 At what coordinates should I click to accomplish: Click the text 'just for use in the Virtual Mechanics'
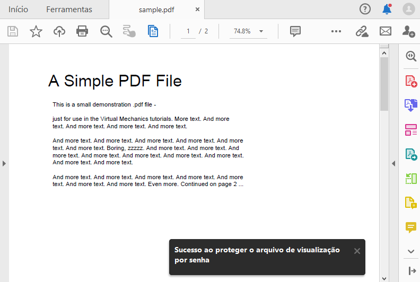[100, 119]
